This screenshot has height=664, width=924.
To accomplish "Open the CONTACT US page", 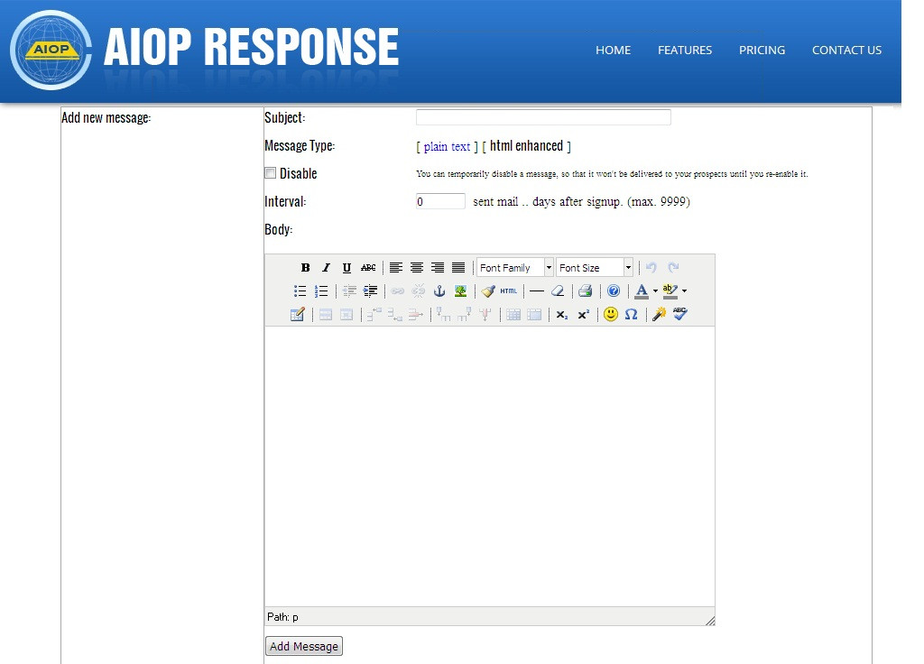I will (846, 51).
